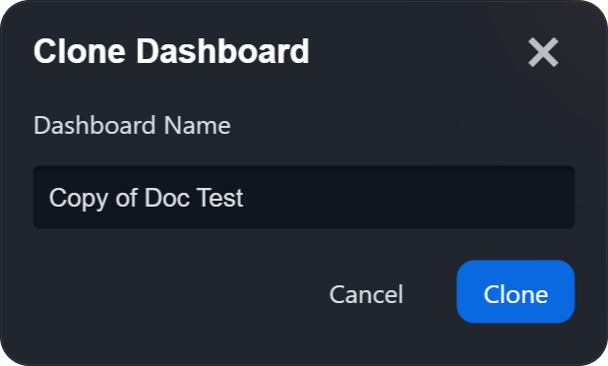Select the word Dashboard in the dialog title
The width and height of the screenshot is (608, 366).
(222, 51)
